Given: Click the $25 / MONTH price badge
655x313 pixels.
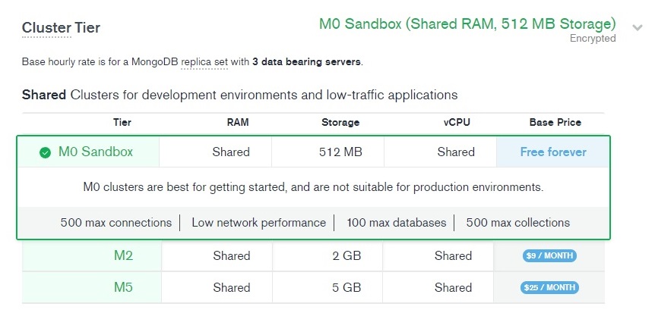Looking at the screenshot, I should [x=549, y=287].
